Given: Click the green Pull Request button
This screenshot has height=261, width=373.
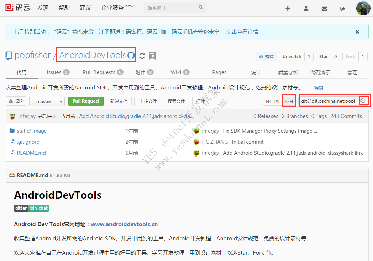Looking at the screenshot, I should pos(86,101).
